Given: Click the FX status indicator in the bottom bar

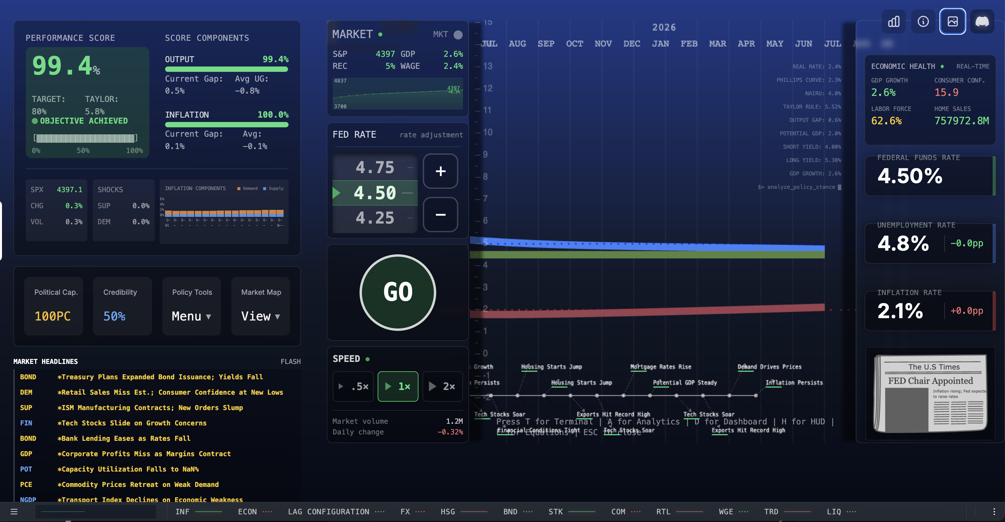Looking at the screenshot, I should coord(405,512).
